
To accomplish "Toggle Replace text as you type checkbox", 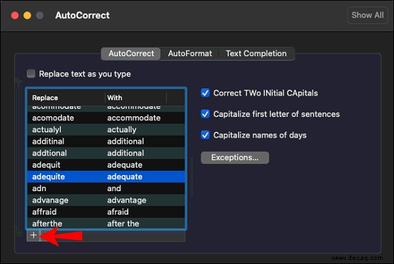I will tap(31, 74).
